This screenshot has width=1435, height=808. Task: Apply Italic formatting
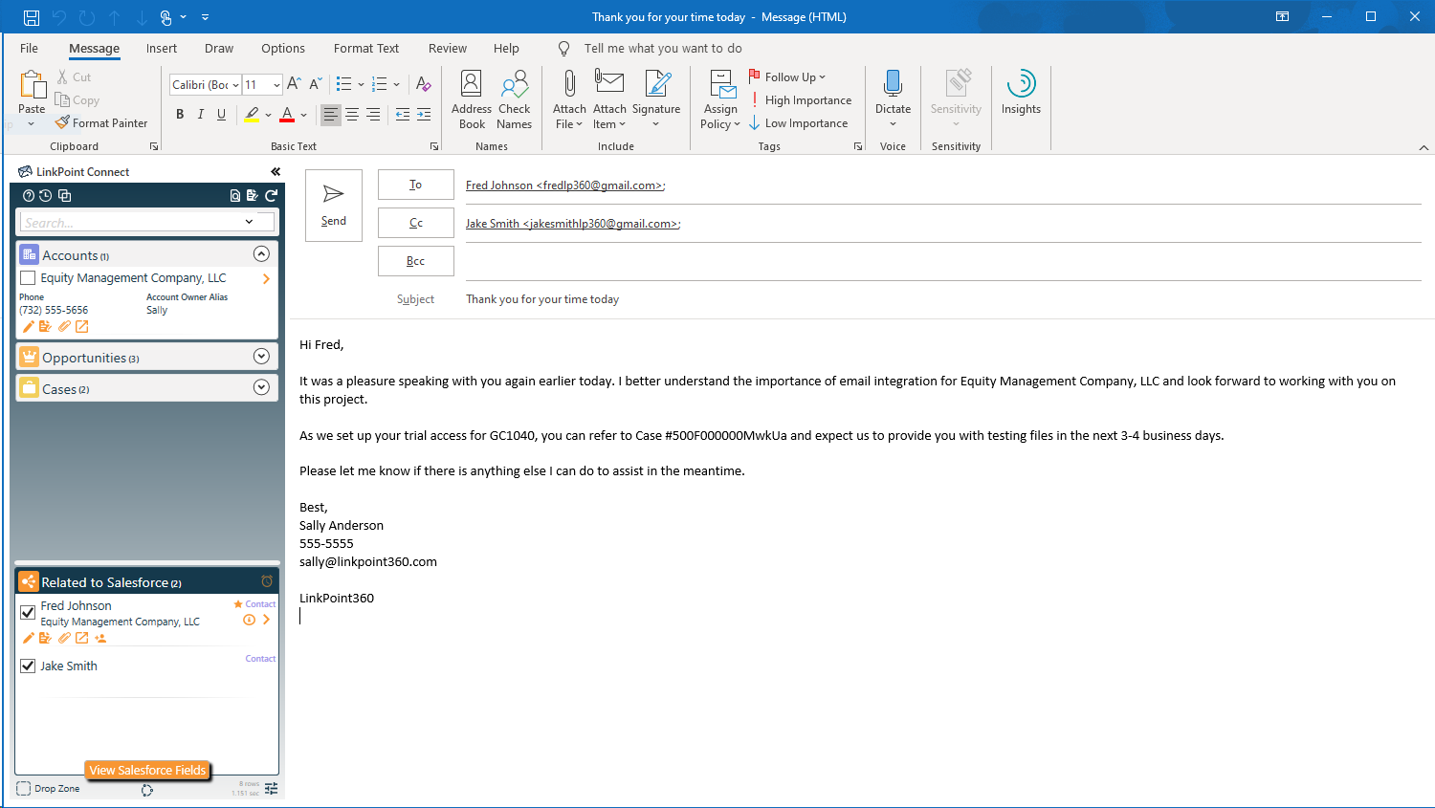(x=201, y=115)
